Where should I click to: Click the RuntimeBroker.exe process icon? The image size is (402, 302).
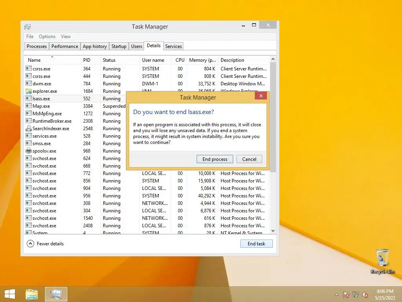point(28,121)
